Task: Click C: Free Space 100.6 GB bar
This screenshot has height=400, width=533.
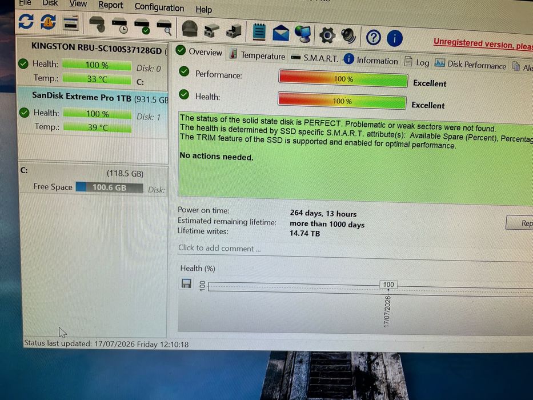Action: pos(109,187)
